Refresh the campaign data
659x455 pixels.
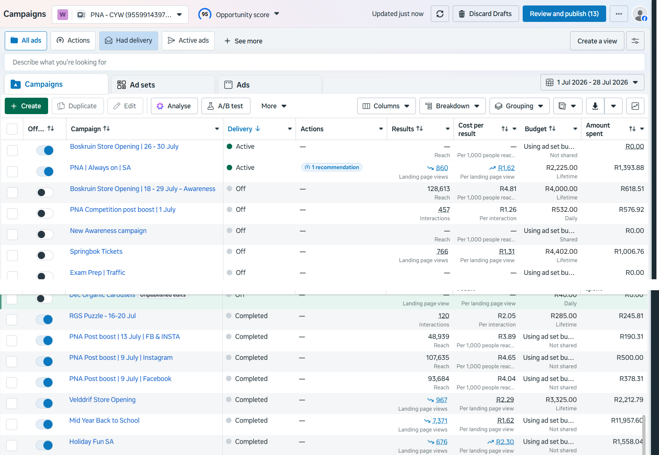(x=440, y=14)
